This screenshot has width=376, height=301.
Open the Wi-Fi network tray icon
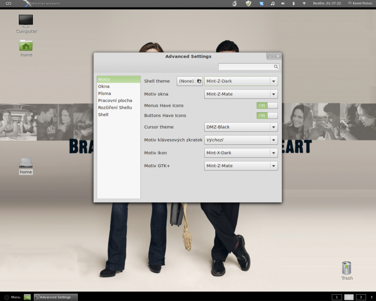click(x=304, y=3)
